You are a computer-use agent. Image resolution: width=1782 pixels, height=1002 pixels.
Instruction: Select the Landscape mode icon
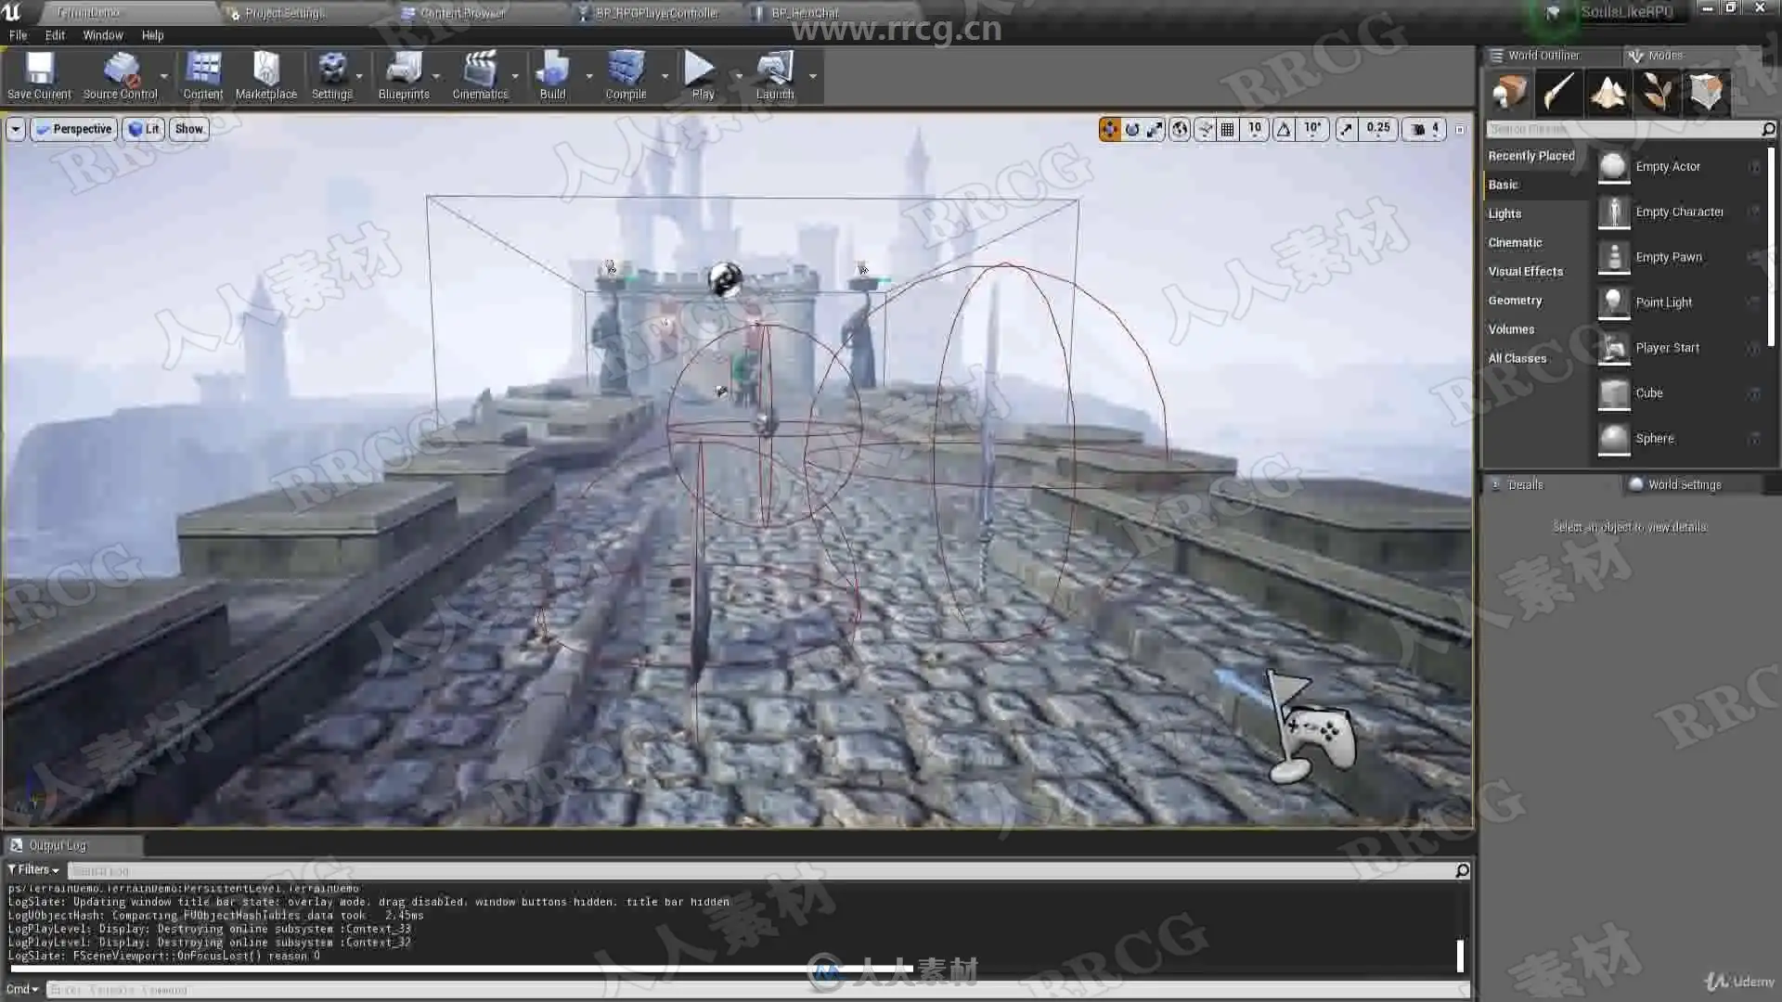pyautogui.click(x=1608, y=93)
